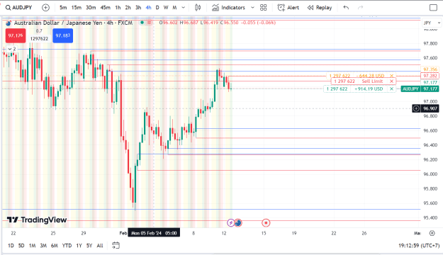Click the red Sell button 97.176
443x255 pixels.
click(x=16, y=35)
